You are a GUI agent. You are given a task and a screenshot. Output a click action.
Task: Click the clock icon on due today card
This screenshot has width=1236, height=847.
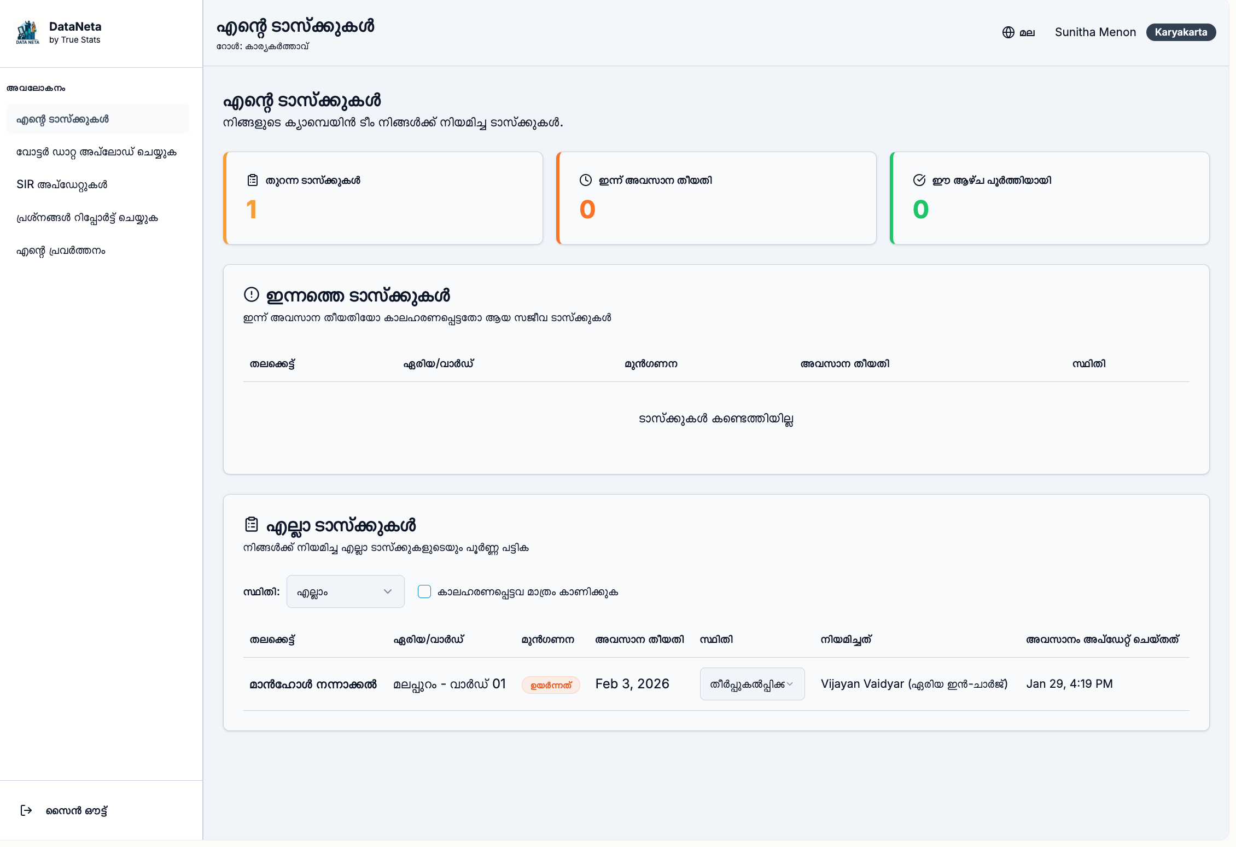[x=585, y=180]
